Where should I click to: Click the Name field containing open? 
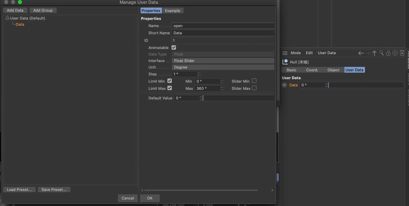(223, 26)
